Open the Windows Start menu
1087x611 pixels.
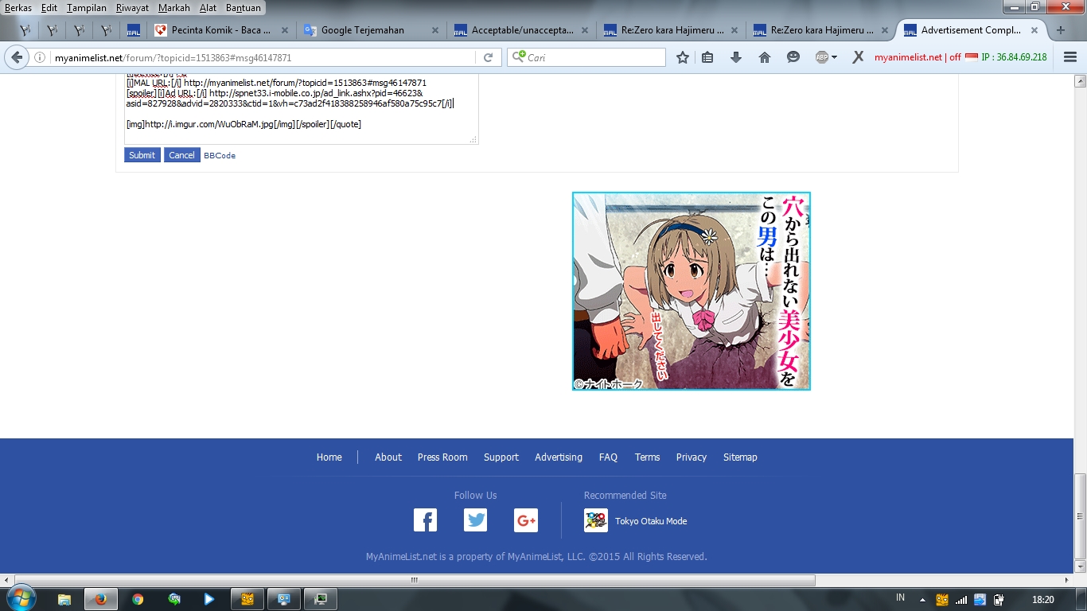click(x=20, y=598)
